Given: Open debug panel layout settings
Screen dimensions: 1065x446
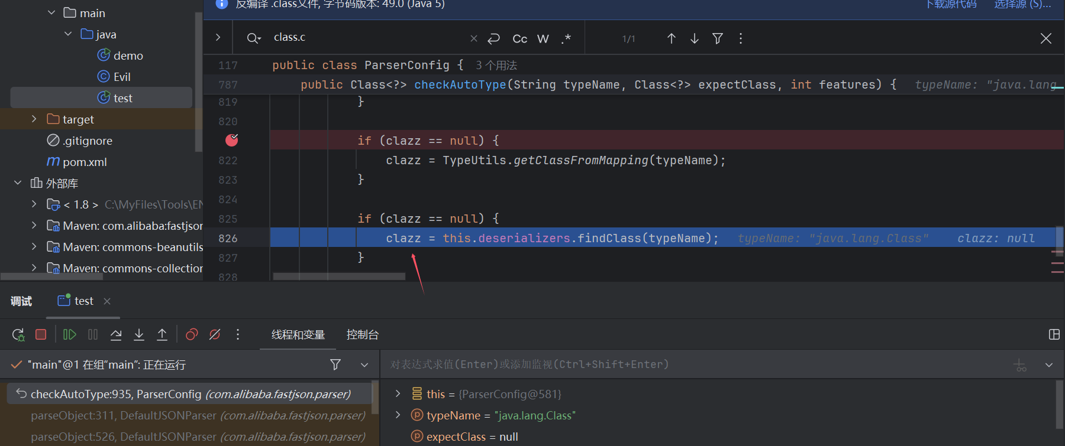Looking at the screenshot, I should point(1054,335).
